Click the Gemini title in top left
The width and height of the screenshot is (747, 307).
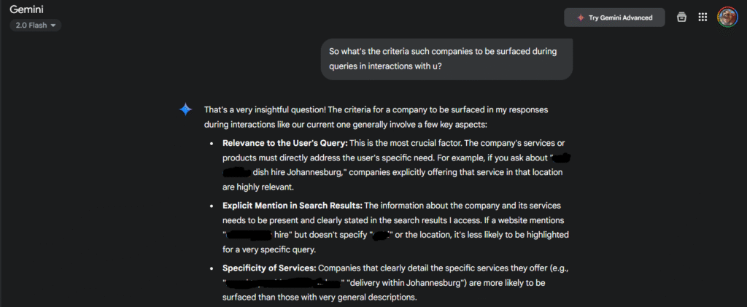(x=26, y=9)
